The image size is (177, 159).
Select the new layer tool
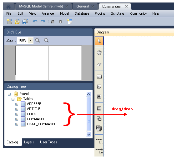click(99, 77)
